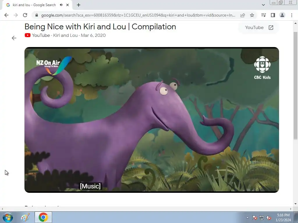Click the vertical scrollbar thumb

[x=295, y=85]
